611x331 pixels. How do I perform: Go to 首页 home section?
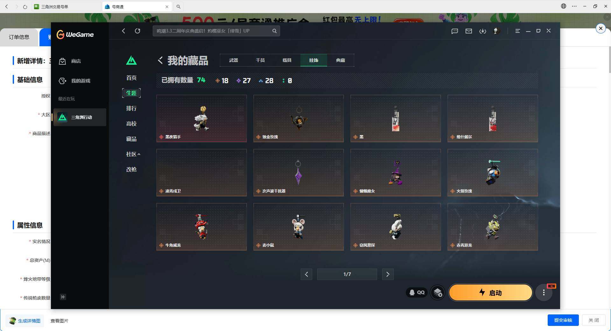point(131,78)
